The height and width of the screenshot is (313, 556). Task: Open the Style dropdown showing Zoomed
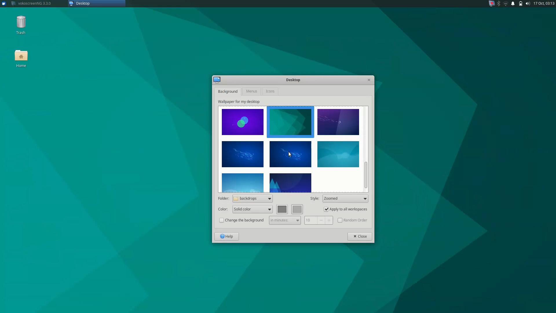point(345,198)
